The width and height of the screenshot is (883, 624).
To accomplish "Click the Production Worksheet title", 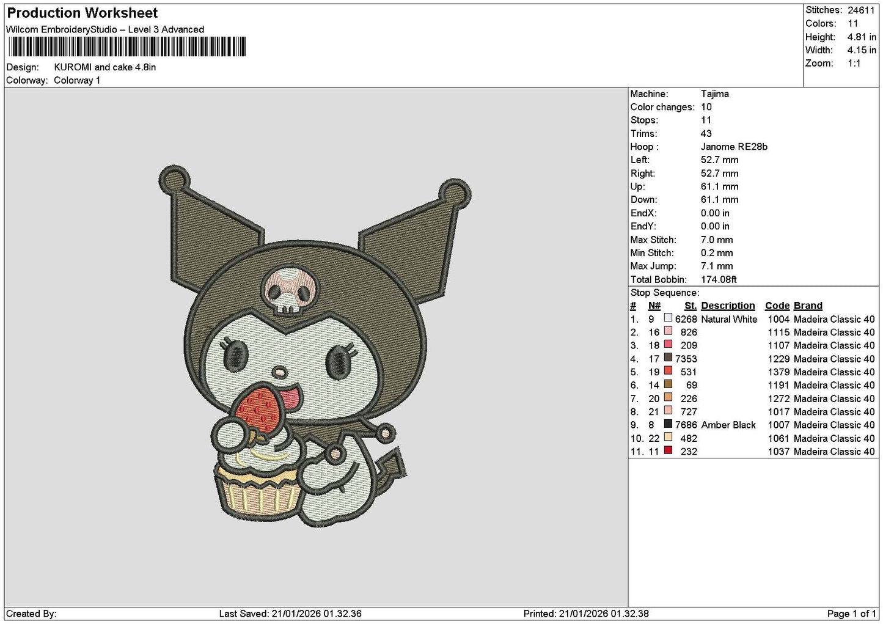I will coord(82,13).
